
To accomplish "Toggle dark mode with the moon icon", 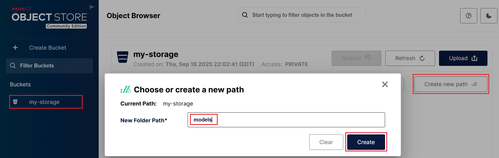I will click(489, 16).
